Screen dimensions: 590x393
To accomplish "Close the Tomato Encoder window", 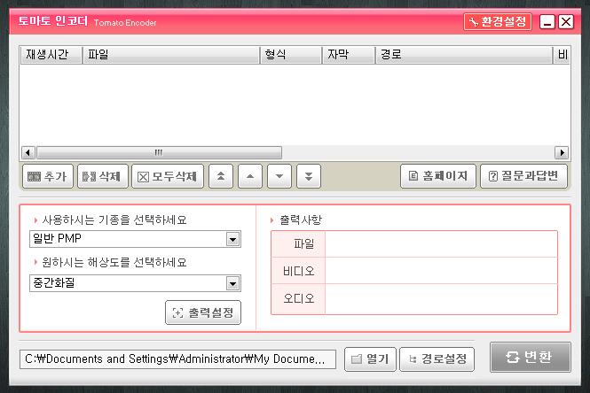I will click(x=566, y=22).
